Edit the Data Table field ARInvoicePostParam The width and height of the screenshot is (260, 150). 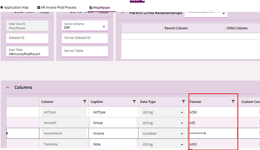tap(28, 52)
